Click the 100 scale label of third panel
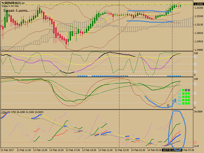 (x=196, y=79)
